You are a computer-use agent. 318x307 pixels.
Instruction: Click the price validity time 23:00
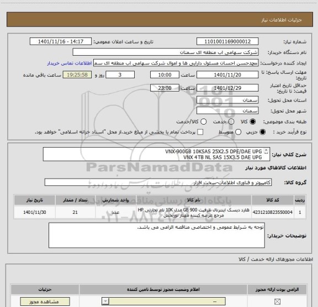pos(165,88)
